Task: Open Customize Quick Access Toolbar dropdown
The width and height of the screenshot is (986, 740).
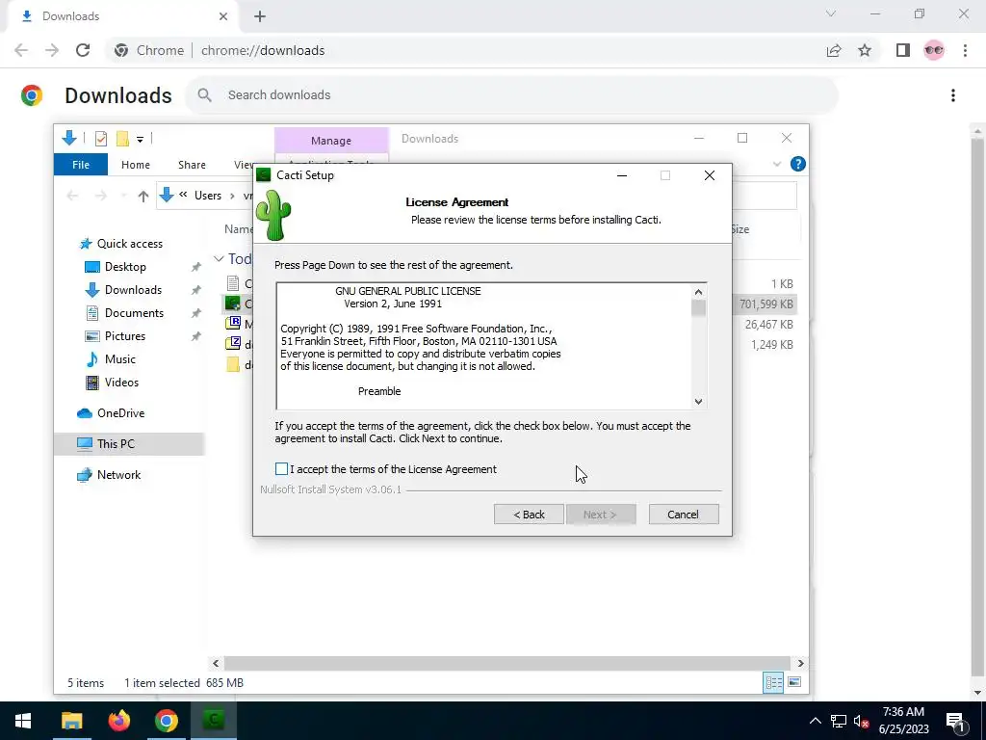Action: point(141,139)
